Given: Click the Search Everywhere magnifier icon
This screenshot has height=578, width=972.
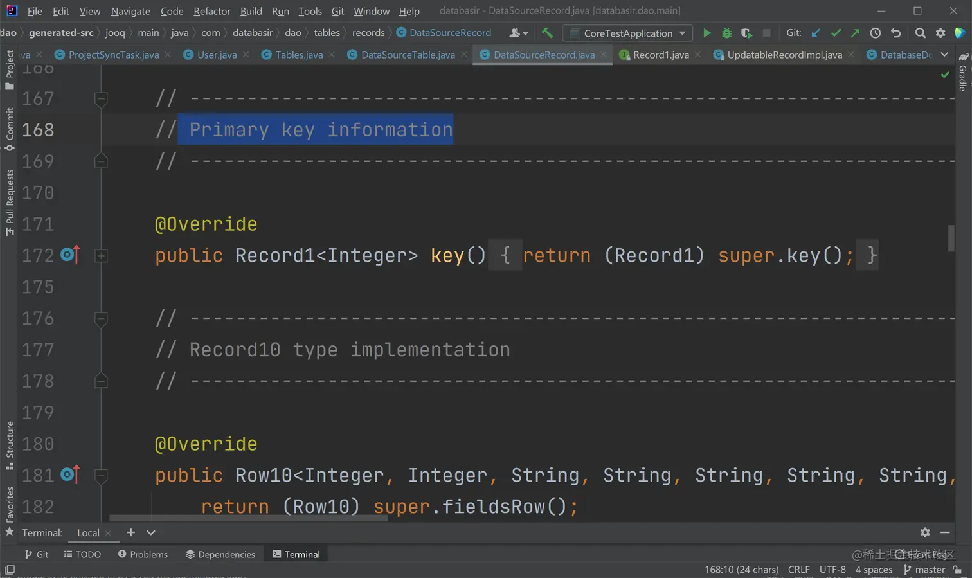Looking at the screenshot, I should [x=920, y=33].
